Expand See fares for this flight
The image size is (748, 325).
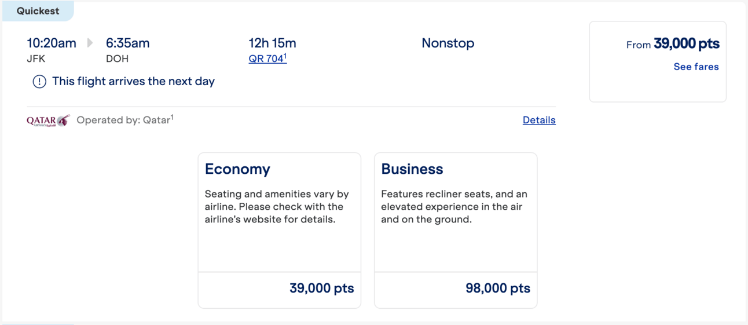[696, 67]
